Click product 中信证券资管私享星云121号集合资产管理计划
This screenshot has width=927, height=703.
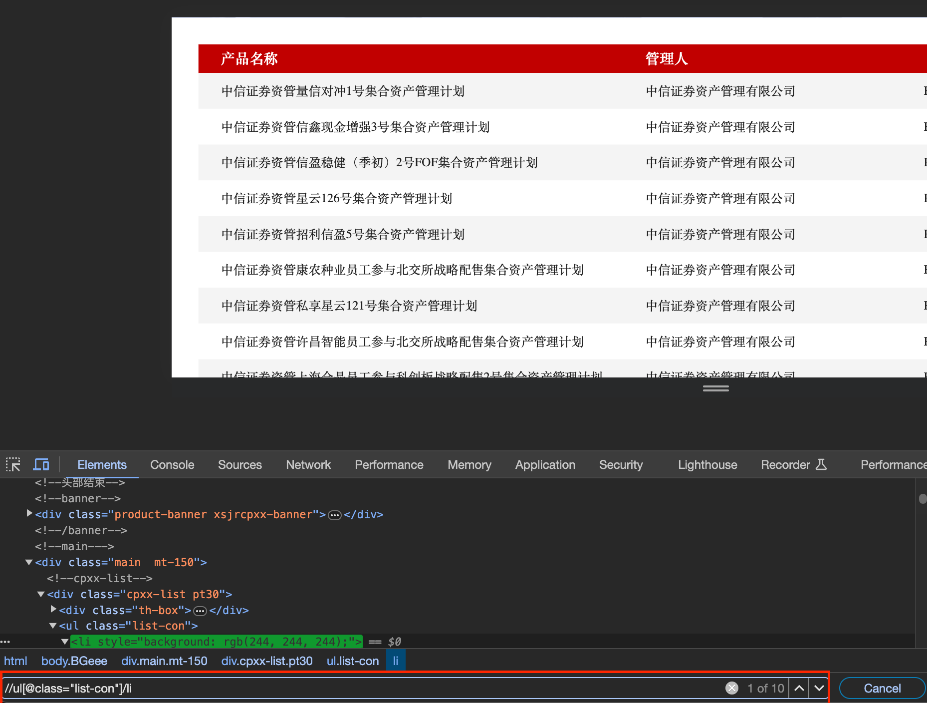click(349, 306)
